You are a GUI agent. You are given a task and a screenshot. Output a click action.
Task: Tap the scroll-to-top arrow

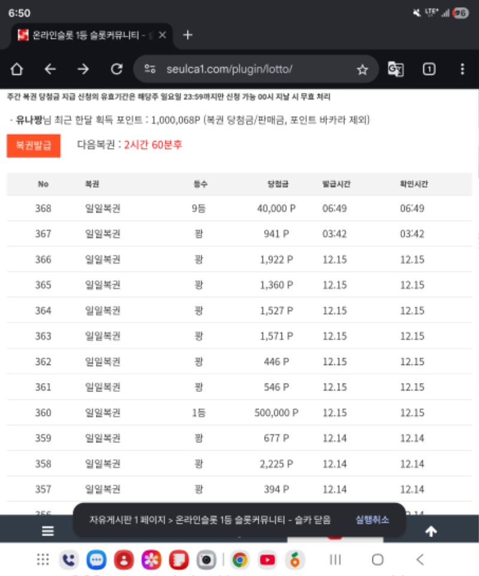coord(431,531)
